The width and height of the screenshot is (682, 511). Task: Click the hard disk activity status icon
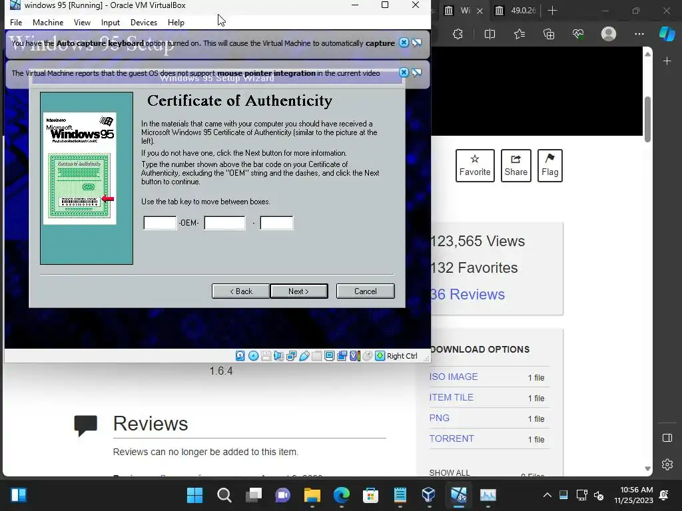(x=240, y=356)
